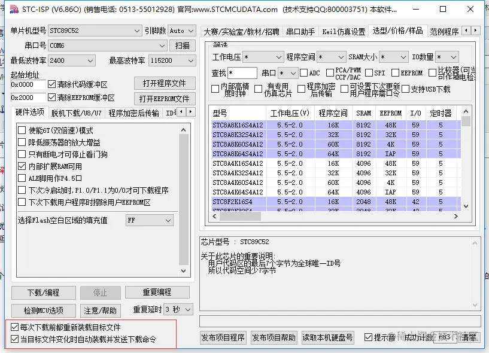Click 扫描 serial port button
This screenshot has width=489, height=353.
183,45
